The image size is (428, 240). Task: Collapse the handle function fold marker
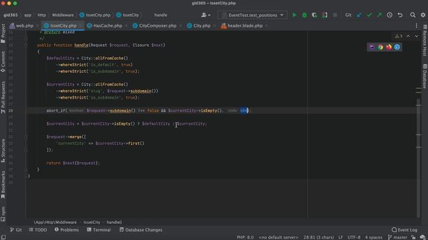click(26, 45)
